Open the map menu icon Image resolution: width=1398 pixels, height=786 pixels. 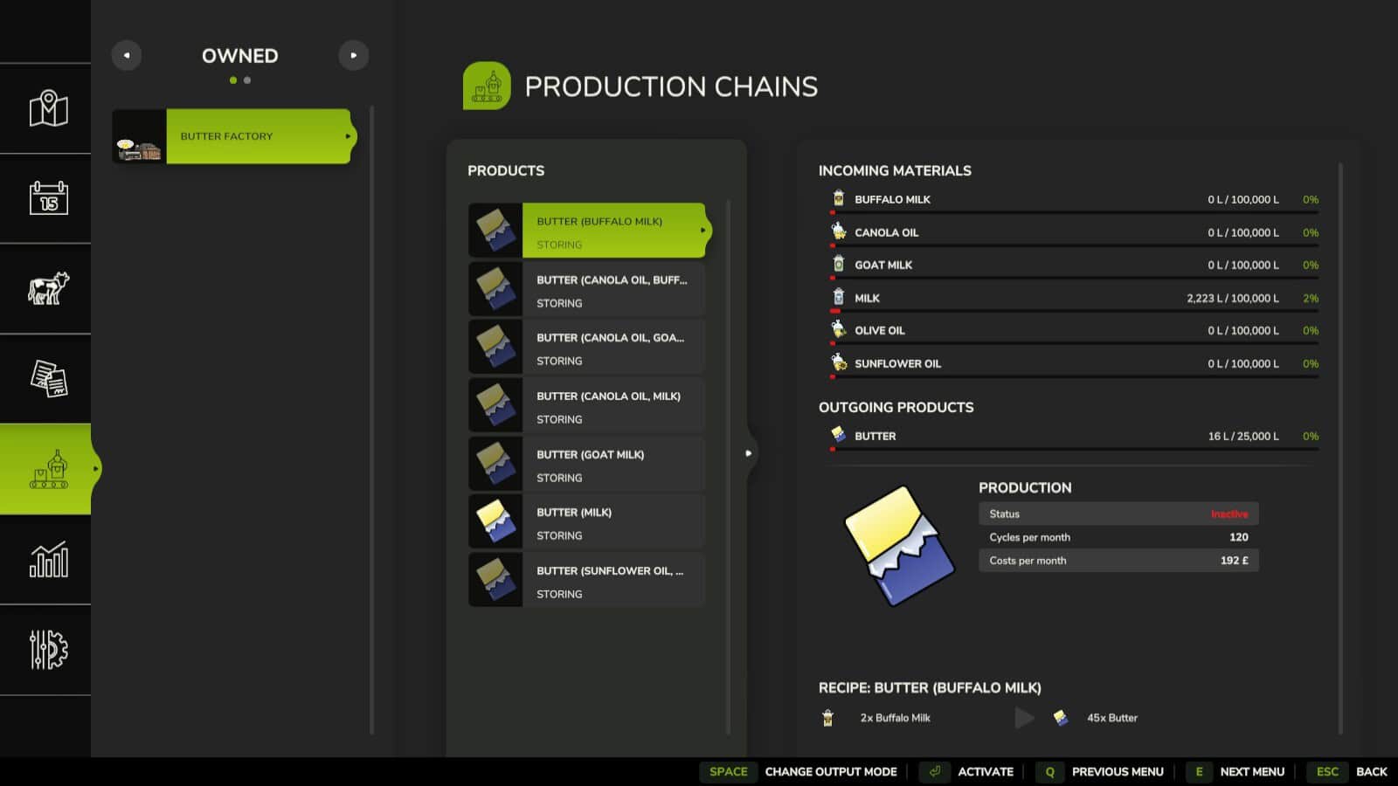[x=48, y=108]
